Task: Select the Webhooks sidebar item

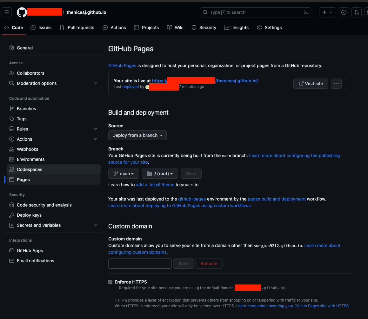Action: [27, 149]
